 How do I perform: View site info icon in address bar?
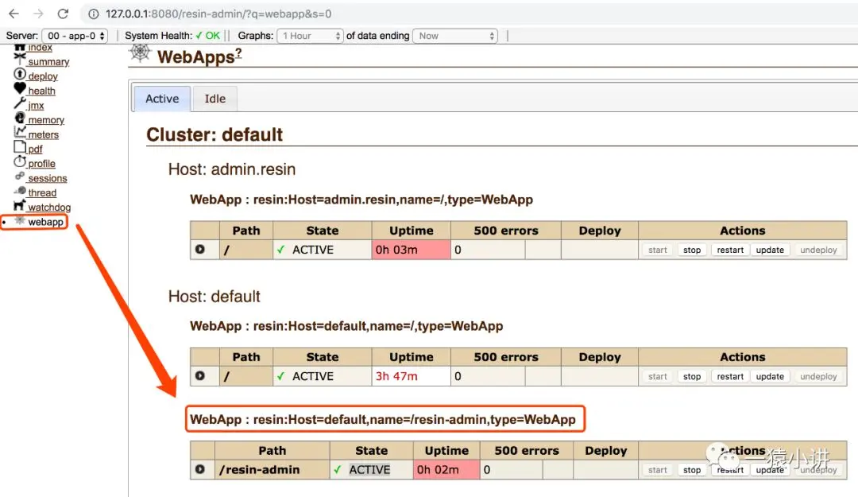94,14
